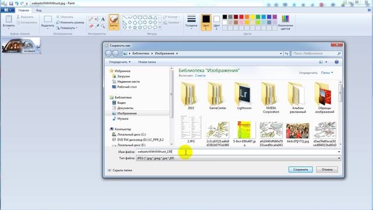Click the Back navigation arrow in dialog
Screen dimensions: 373x210
point(108,53)
